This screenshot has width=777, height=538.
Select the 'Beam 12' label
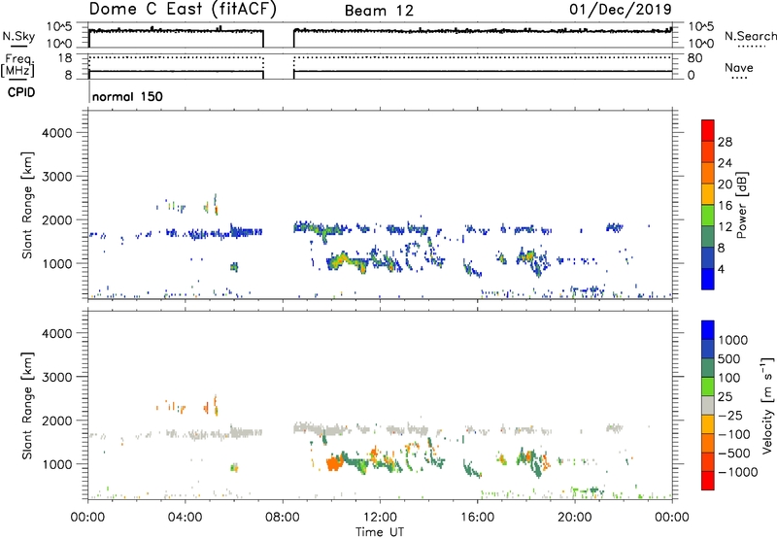pyautogui.click(x=379, y=11)
